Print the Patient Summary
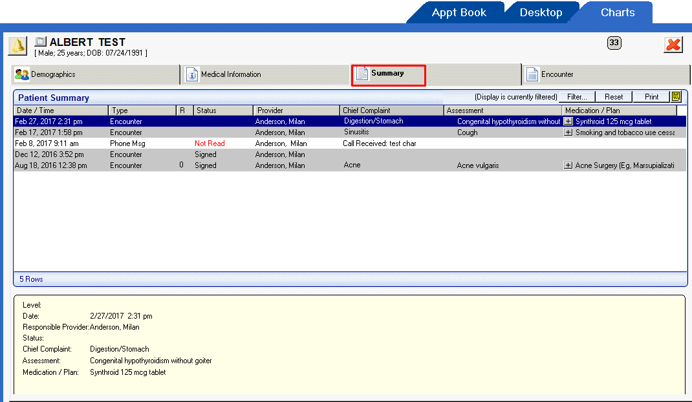 point(651,96)
